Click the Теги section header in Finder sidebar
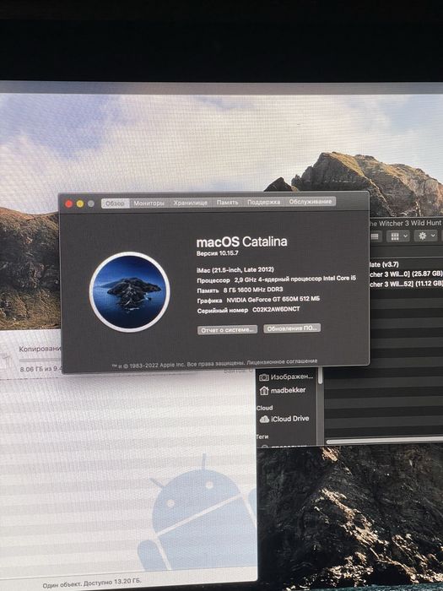Image resolution: width=443 pixels, height=591 pixels. point(262,436)
